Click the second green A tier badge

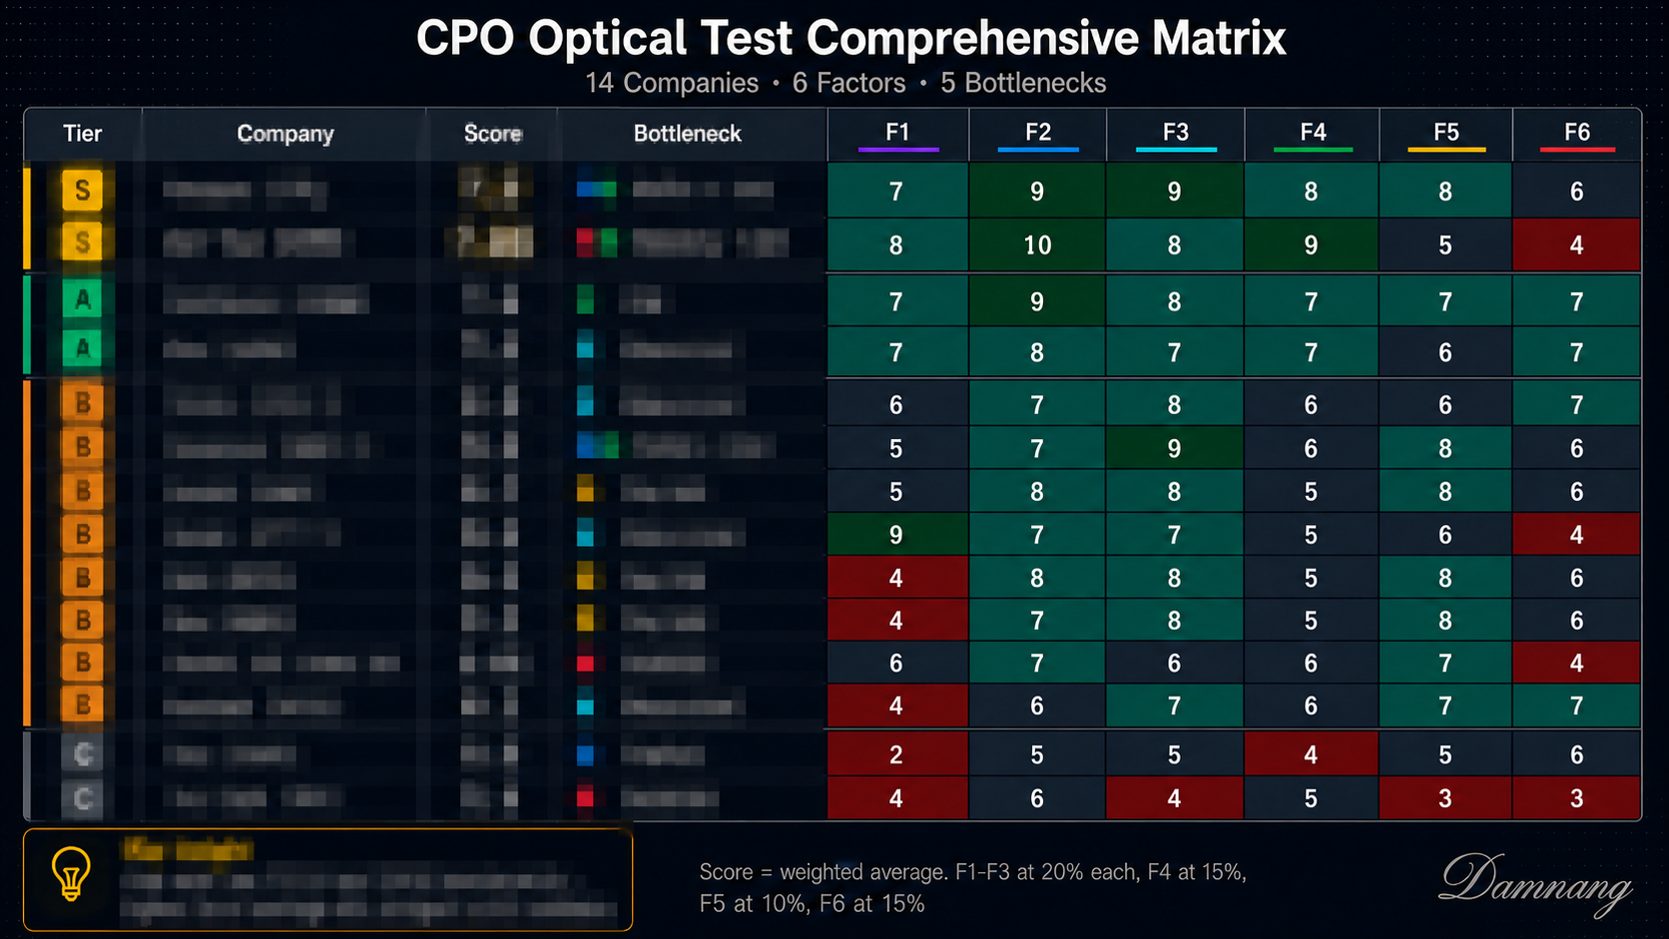pyautogui.click(x=82, y=348)
